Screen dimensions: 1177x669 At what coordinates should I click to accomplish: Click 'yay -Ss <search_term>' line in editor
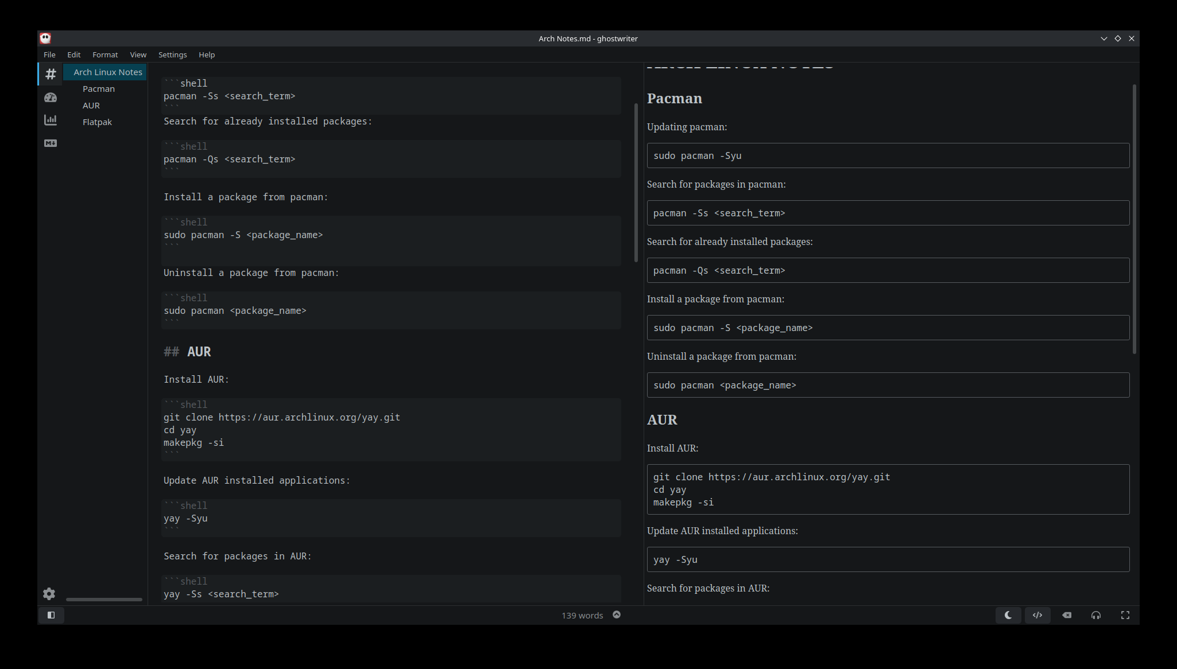click(x=221, y=594)
